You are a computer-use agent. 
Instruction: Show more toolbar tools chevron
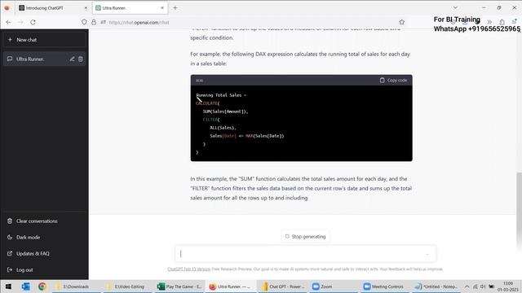489,22
